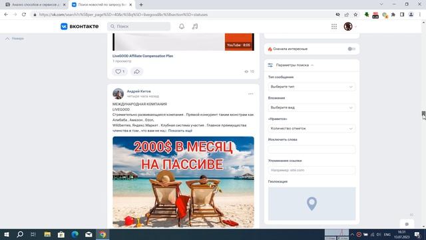Image resolution: width=426 pixels, height=240 pixels.
Task: Open the Windows Start menu
Action: (x=7, y=234)
